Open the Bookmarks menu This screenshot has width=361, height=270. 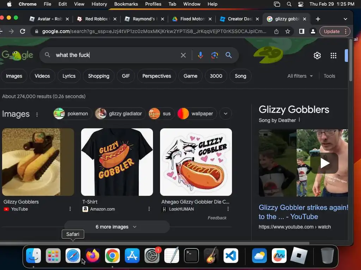click(126, 4)
